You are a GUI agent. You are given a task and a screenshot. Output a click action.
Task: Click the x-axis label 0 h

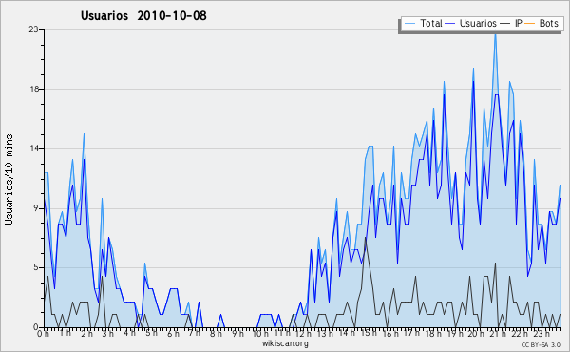click(x=44, y=333)
